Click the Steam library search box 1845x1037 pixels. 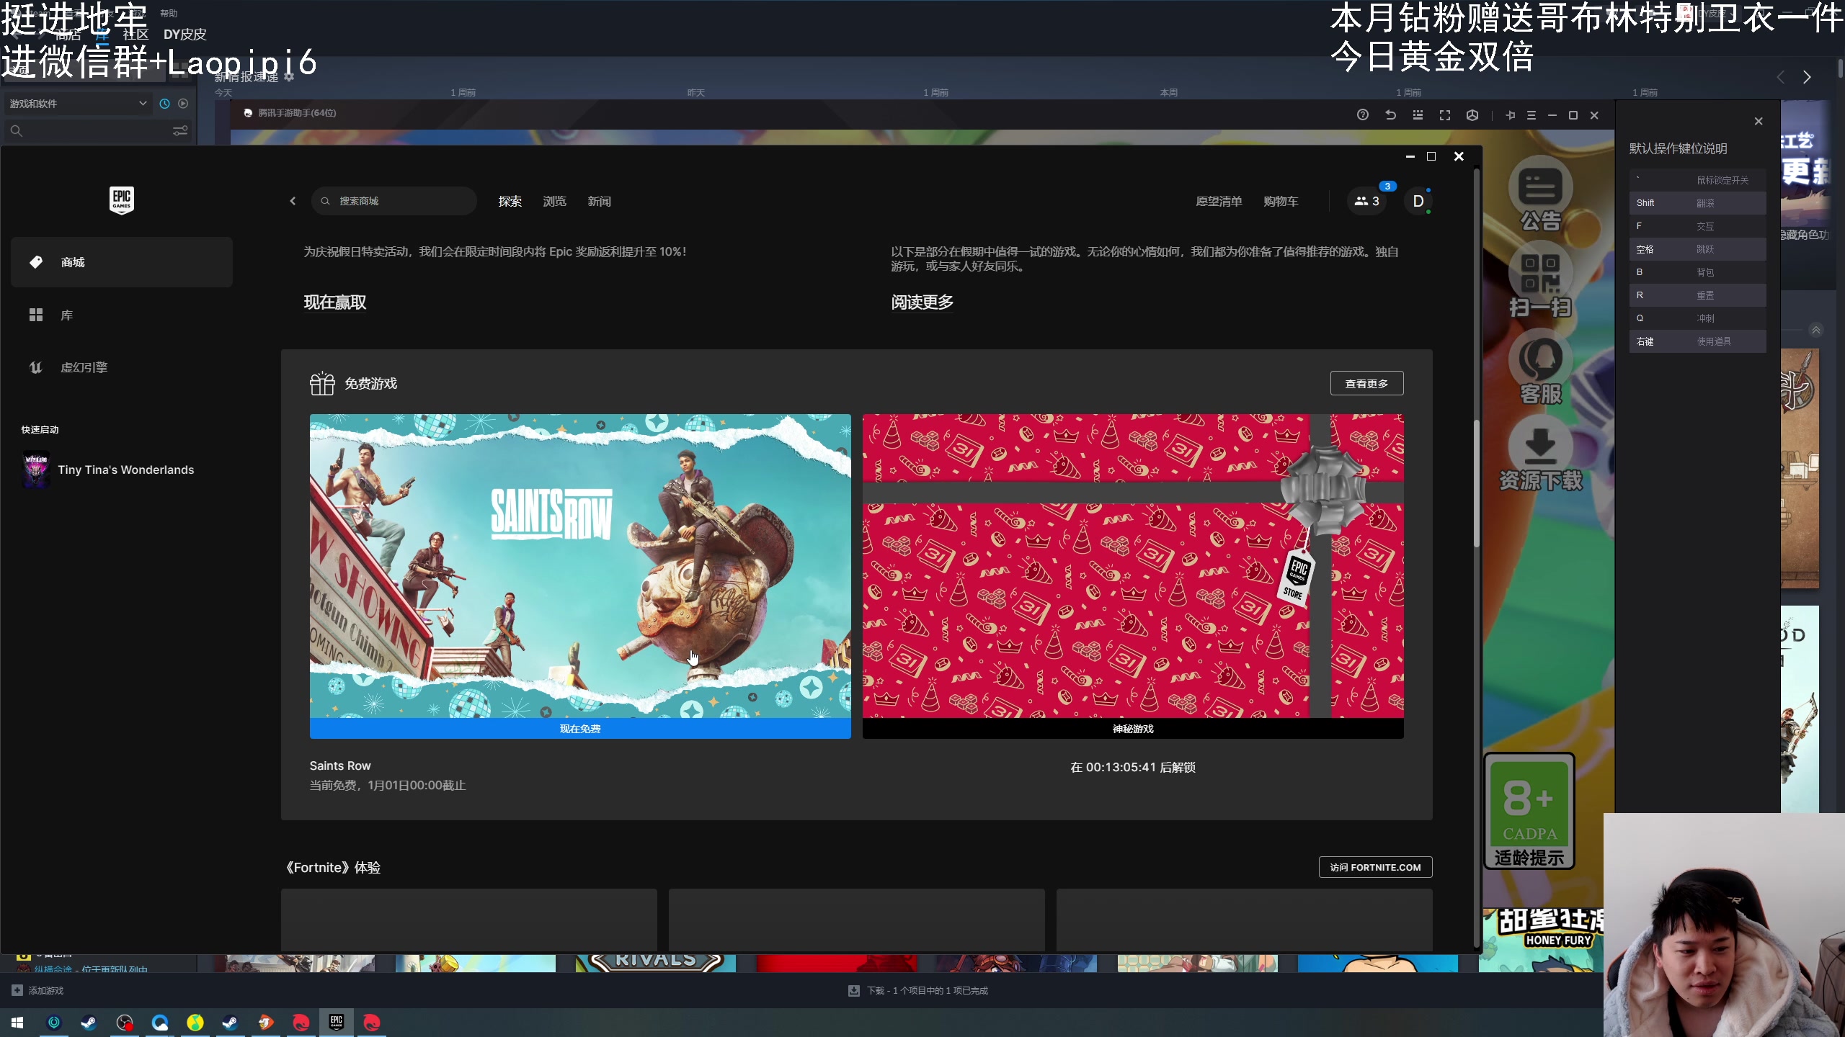99,131
